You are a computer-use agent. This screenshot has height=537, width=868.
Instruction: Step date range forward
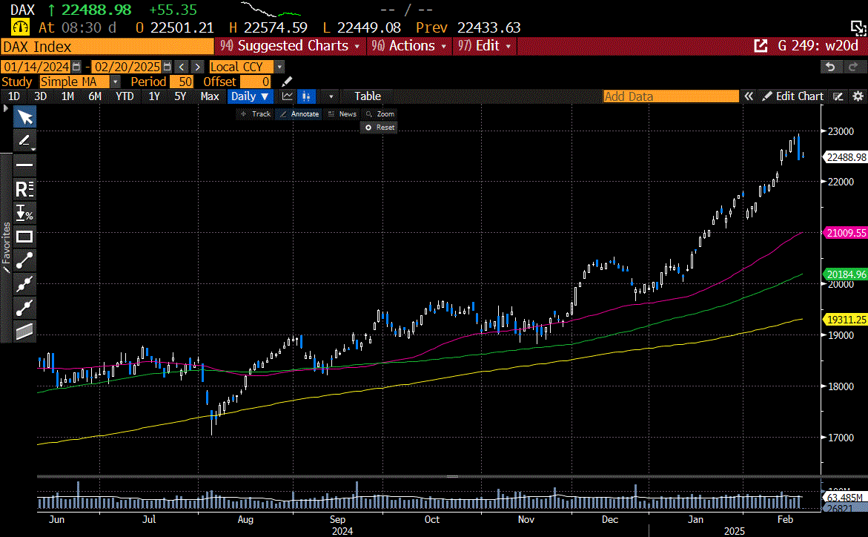[x=197, y=67]
